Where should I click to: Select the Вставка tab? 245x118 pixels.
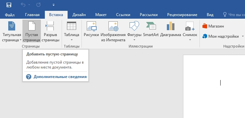pos(56,15)
